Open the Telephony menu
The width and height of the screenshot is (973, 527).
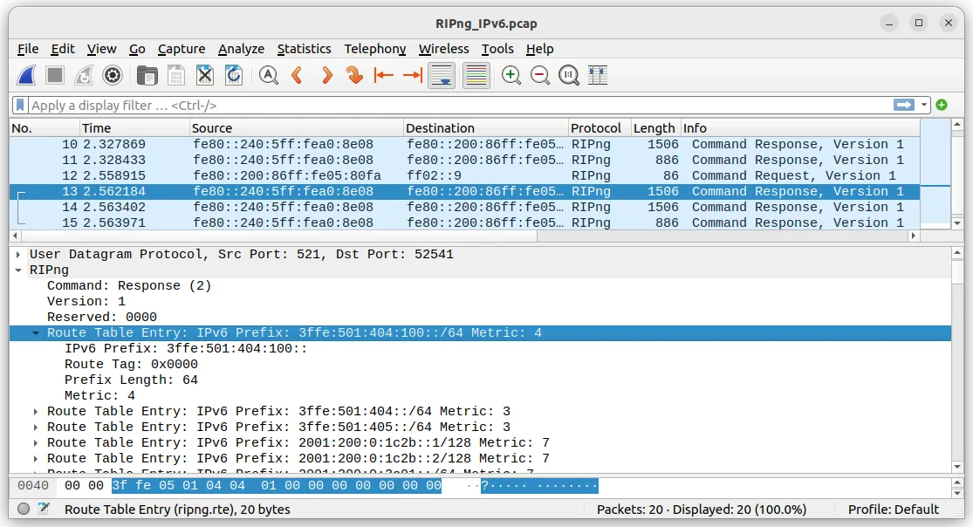(x=375, y=49)
